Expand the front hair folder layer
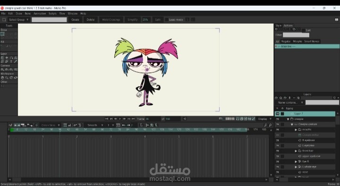340x186 pixels. coord(296,151)
